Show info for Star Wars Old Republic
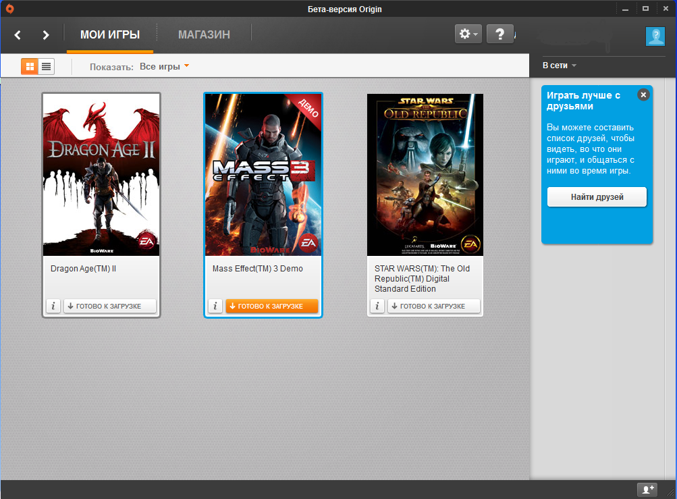 (x=377, y=306)
